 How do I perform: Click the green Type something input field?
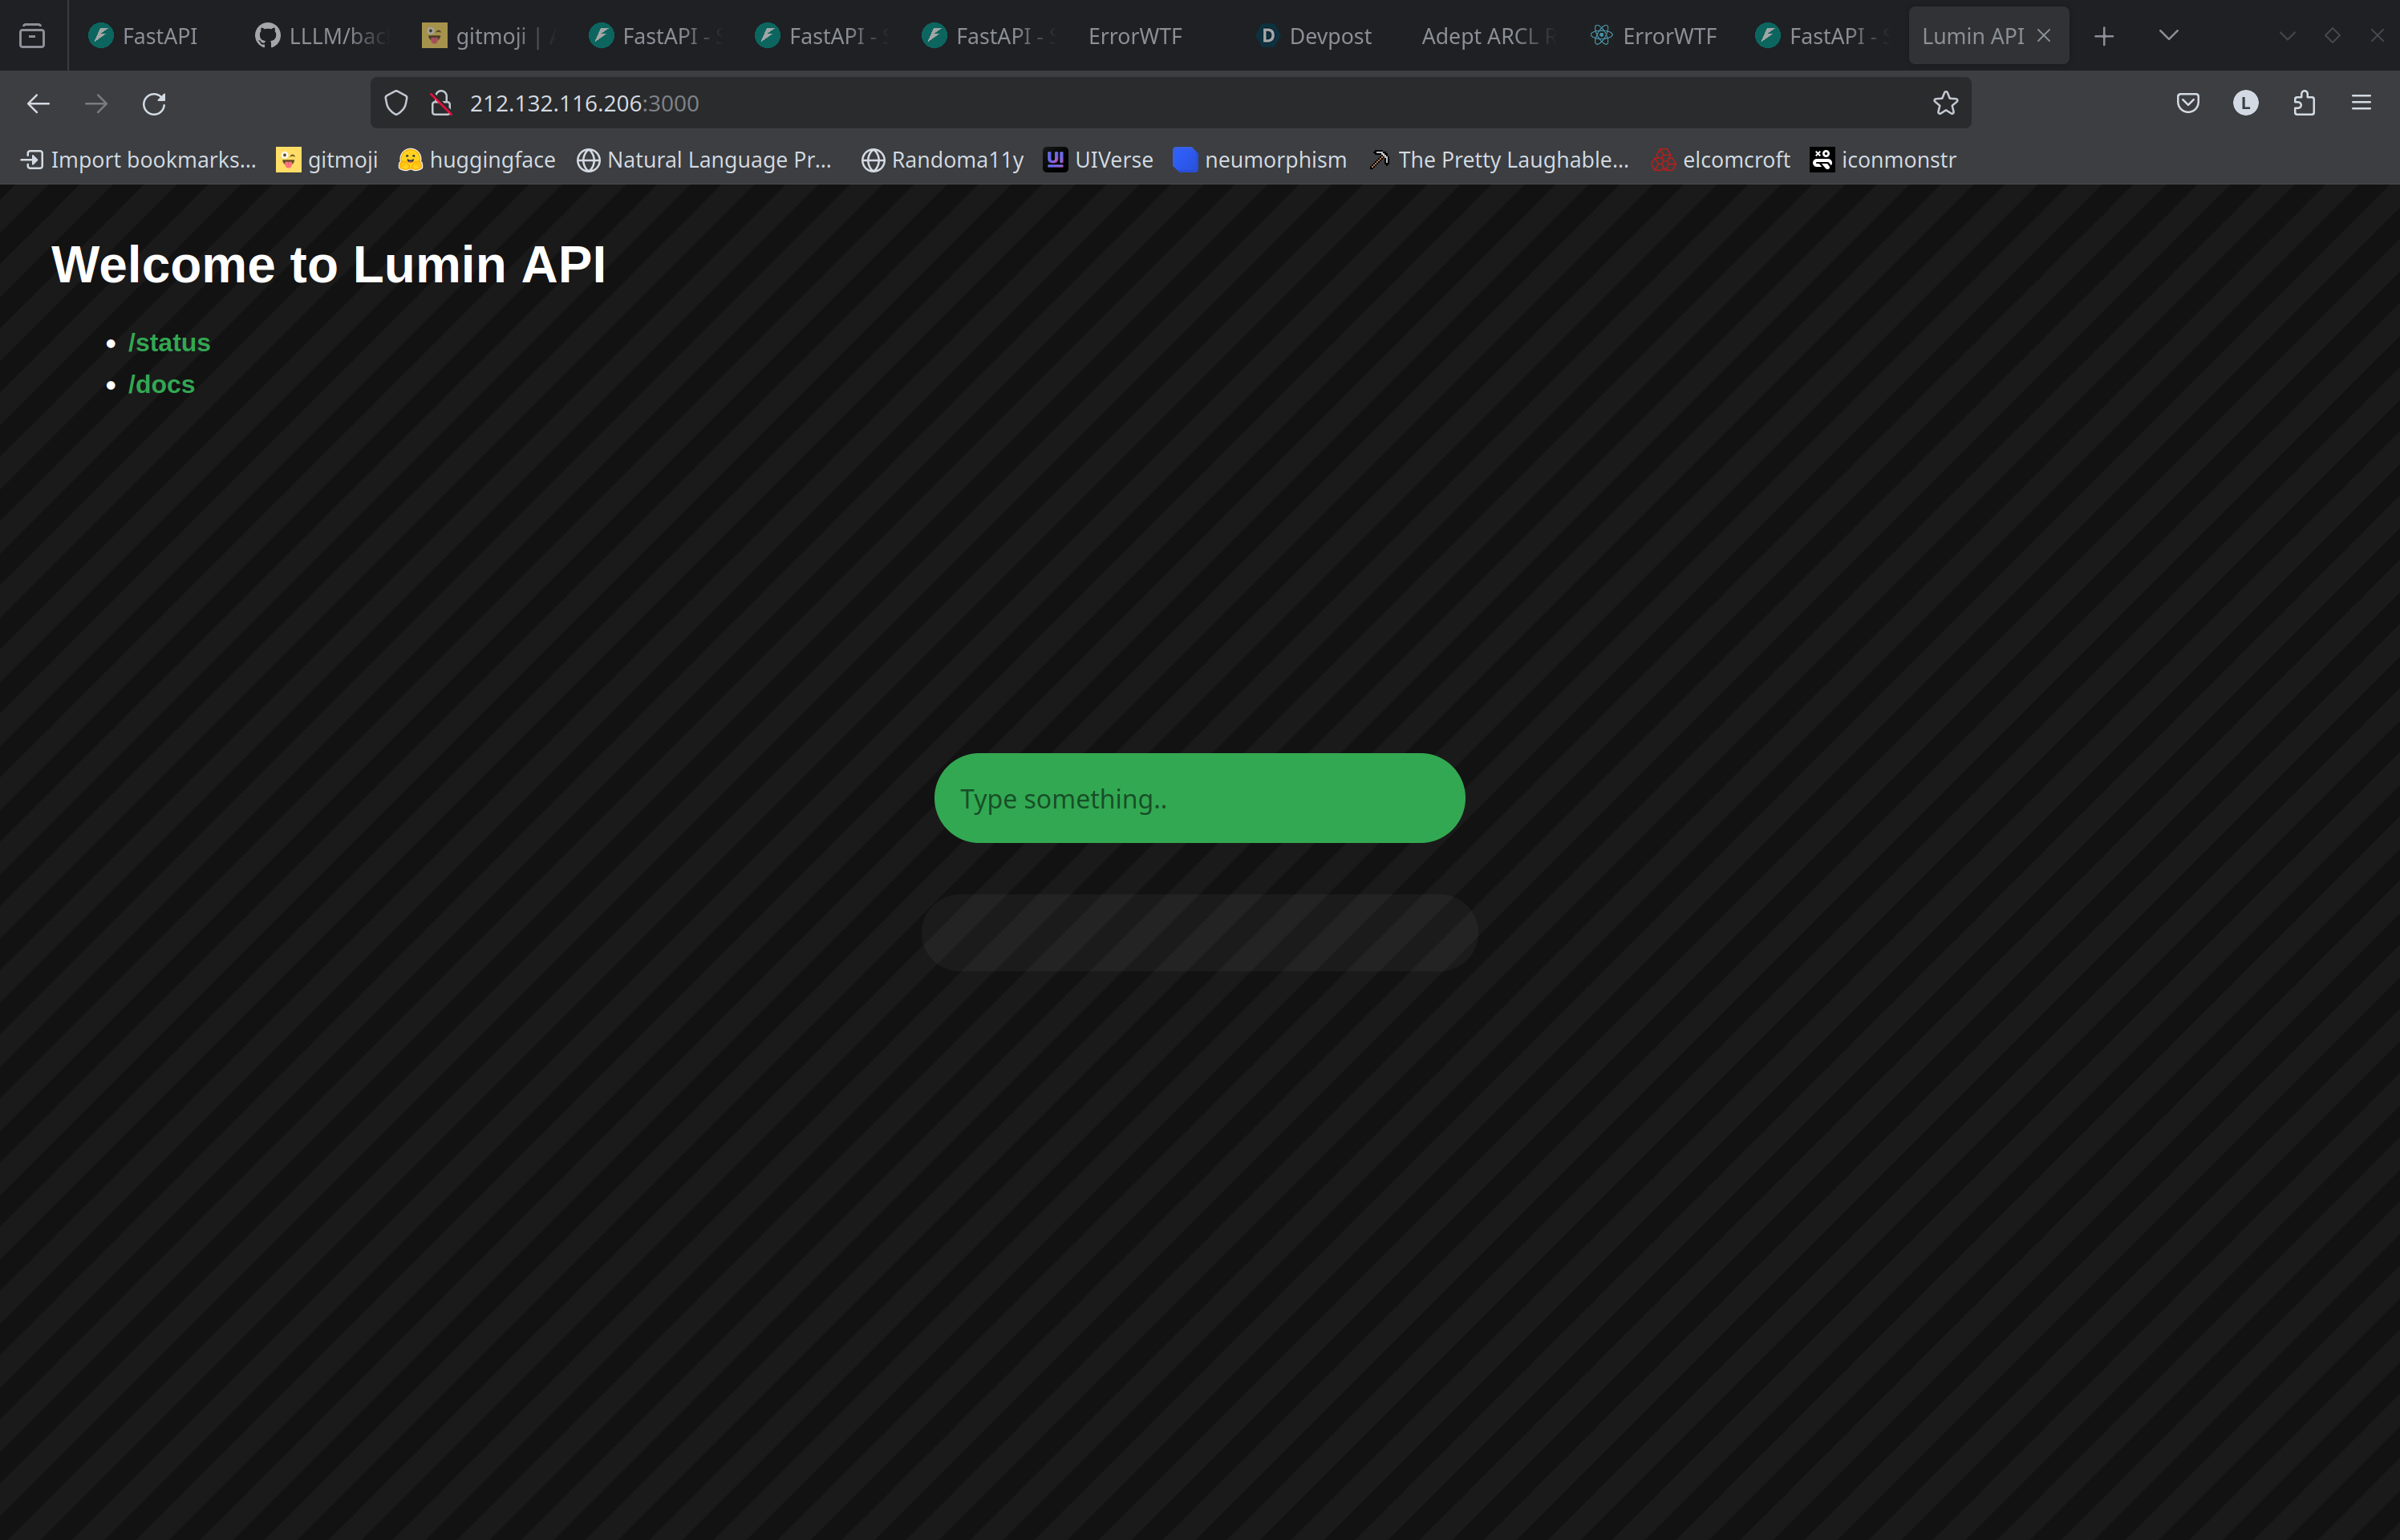point(1199,798)
